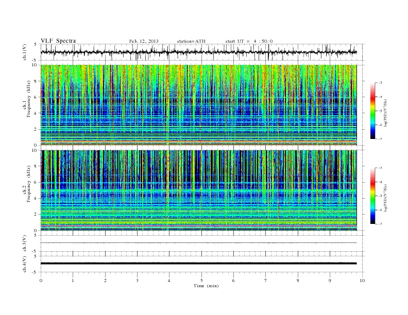Click time axis tick label 1

point(73,281)
